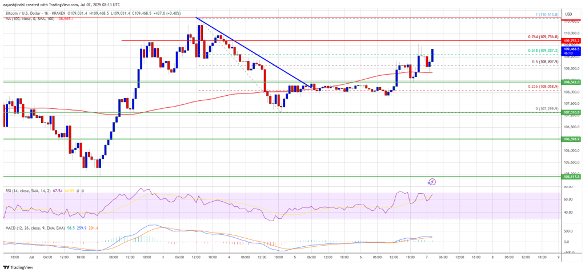The height and width of the screenshot is (273, 585).
Task: Click the green 106,398.9 support price label
Action: (x=571, y=138)
